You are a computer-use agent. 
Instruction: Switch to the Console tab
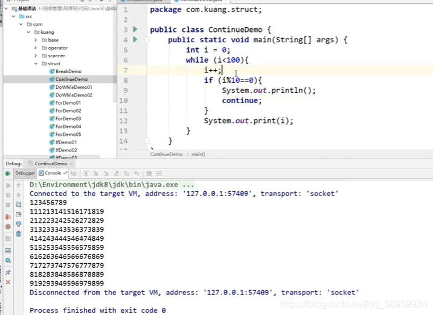click(53, 173)
